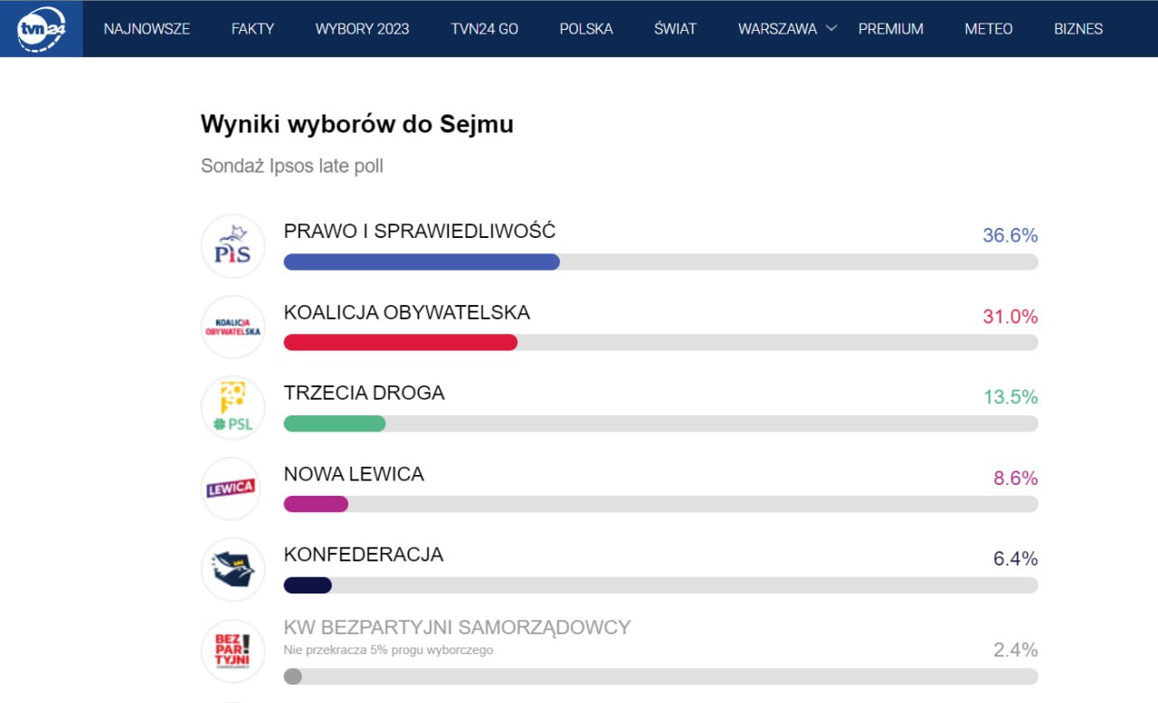Viewport: 1158px width, 703px height.
Task: Click the TVN24 logo icon
Action: (x=41, y=28)
